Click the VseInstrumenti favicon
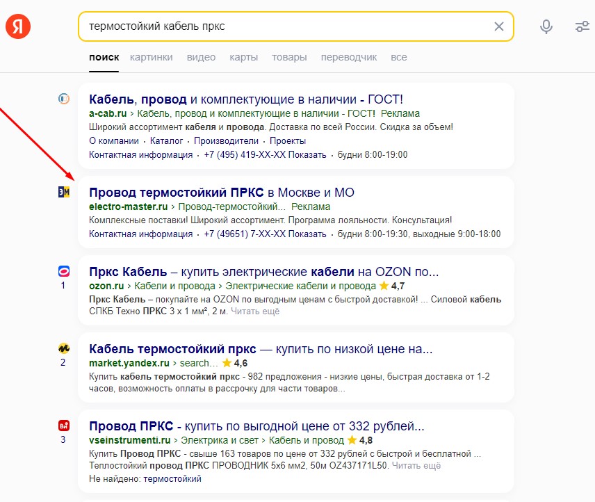Screen dimensions: 595x502 click(x=63, y=426)
